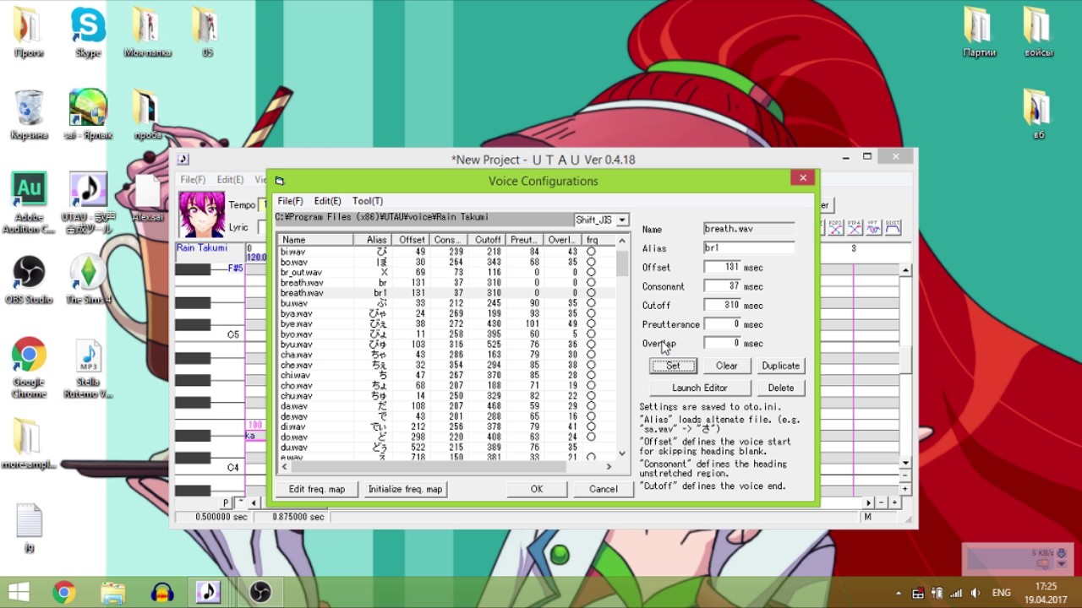The height and width of the screenshot is (608, 1082).
Task: Click the Overlap msec input field
Action: pyautogui.click(x=722, y=343)
